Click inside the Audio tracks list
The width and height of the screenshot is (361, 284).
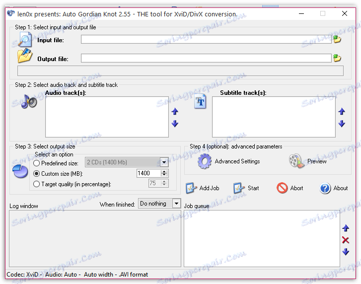107,117
